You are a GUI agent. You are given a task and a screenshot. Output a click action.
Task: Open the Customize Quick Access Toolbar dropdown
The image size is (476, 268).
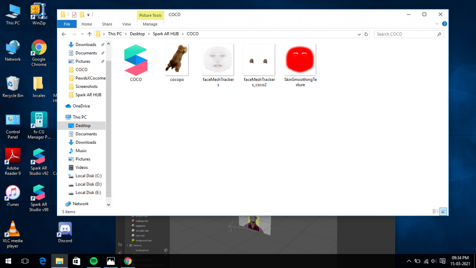[88, 14]
